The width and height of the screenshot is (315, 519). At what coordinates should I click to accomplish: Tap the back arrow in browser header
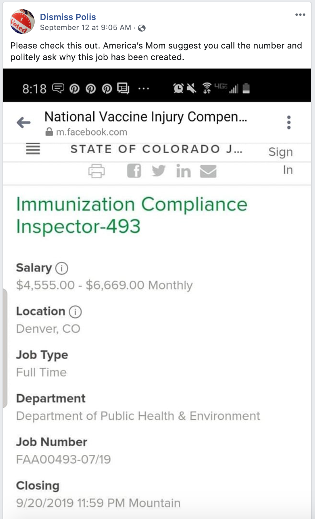pos(23,123)
